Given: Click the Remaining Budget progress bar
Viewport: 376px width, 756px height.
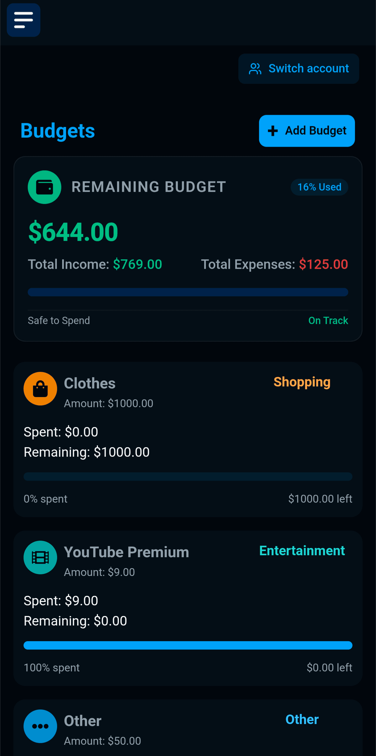Looking at the screenshot, I should click(x=188, y=292).
